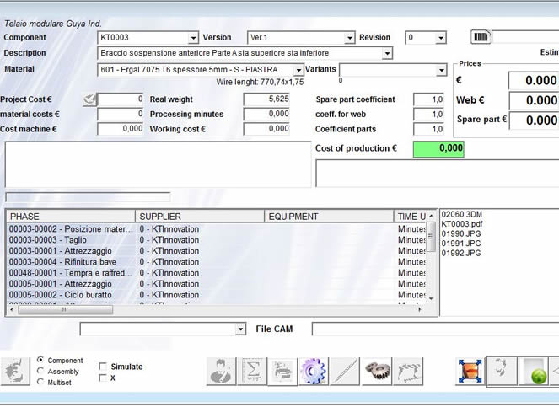Select the 00048-00001 - Tempra e raffred row
The width and height of the screenshot is (559, 407).
tap(217, 273)
